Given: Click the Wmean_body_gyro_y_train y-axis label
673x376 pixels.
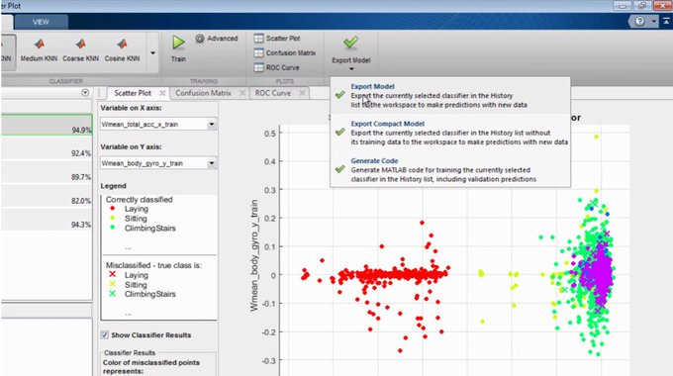Looking at the screenshot, I should pyautogui.click(x=254, y=255).
